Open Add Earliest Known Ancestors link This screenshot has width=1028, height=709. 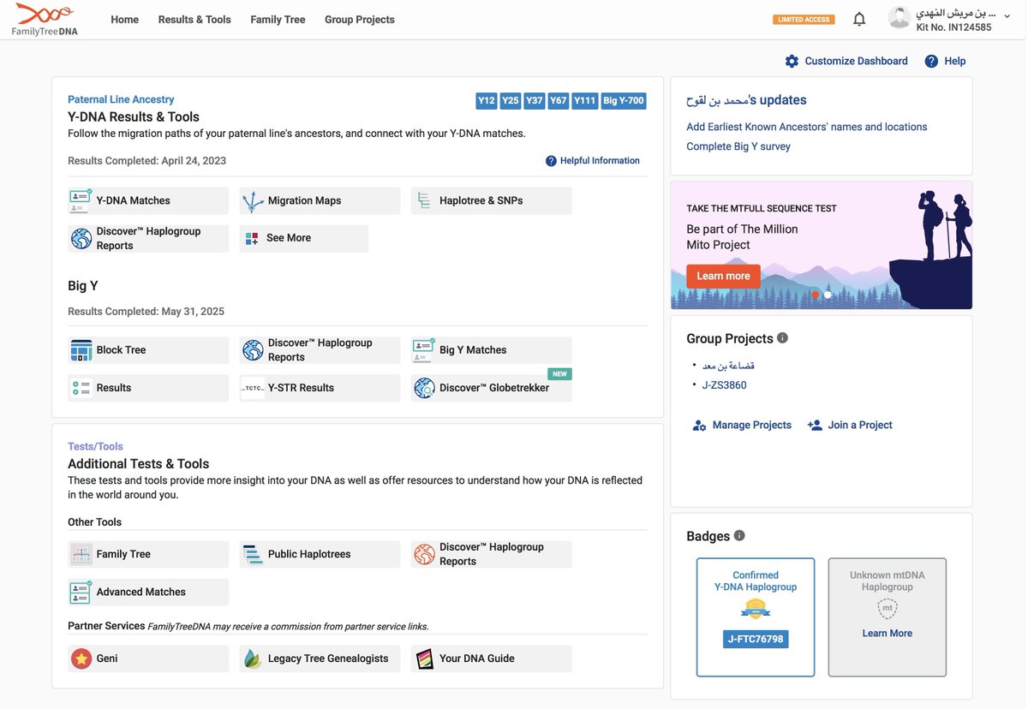click(x=807, y=127)
